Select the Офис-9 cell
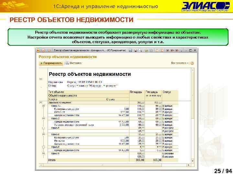This screenshot has width=233, height=175. click(x=89, y=153)
